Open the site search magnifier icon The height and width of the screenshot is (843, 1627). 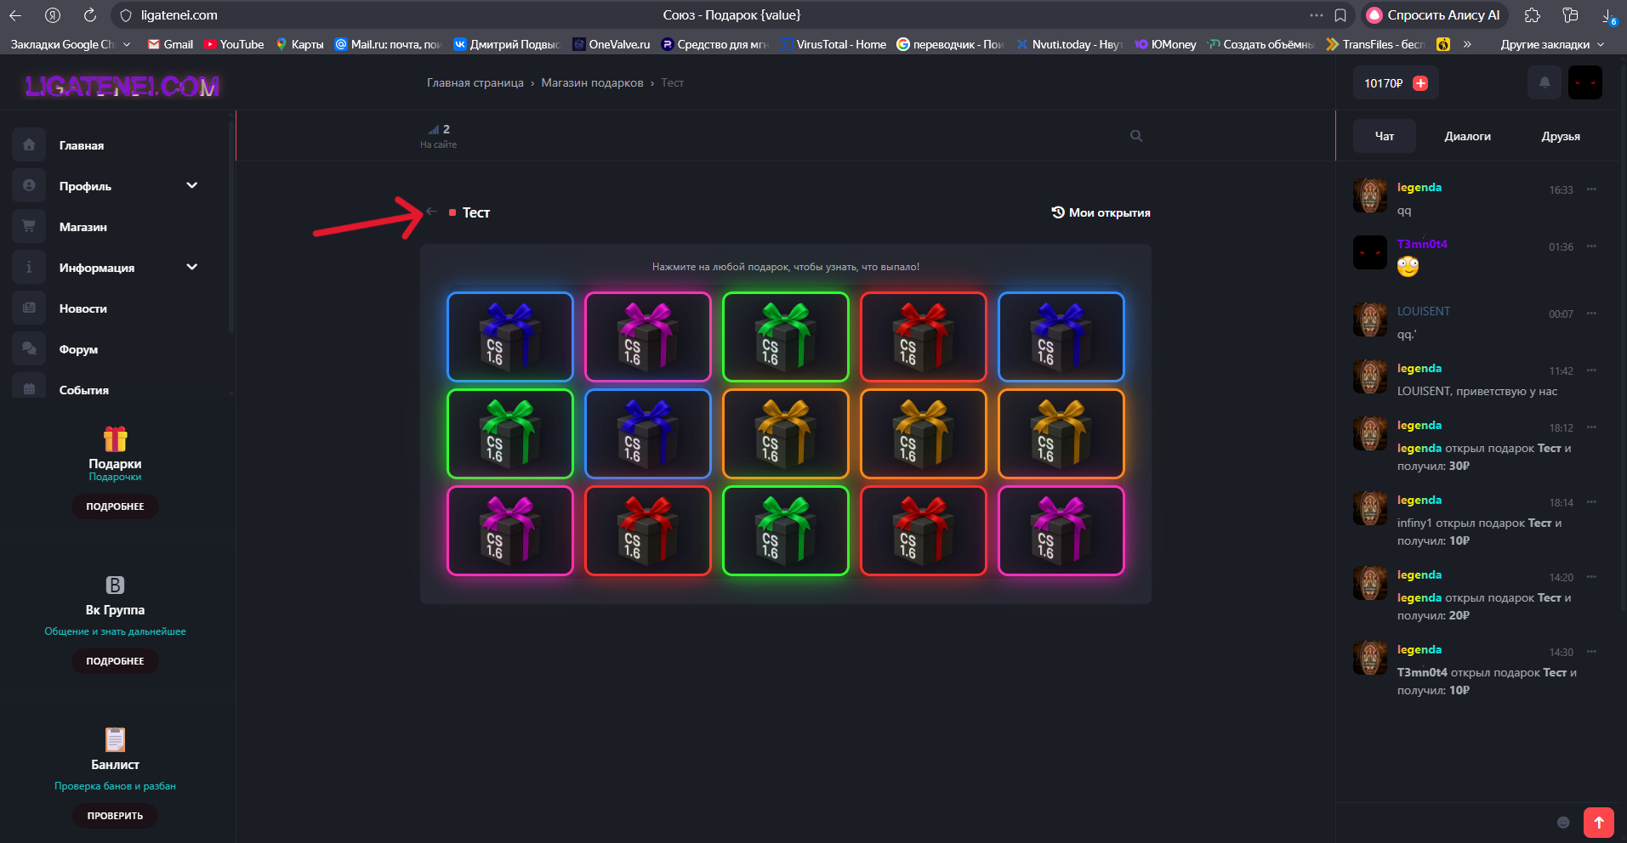1136,136
